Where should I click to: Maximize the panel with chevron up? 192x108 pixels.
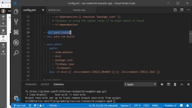point(182,84)
